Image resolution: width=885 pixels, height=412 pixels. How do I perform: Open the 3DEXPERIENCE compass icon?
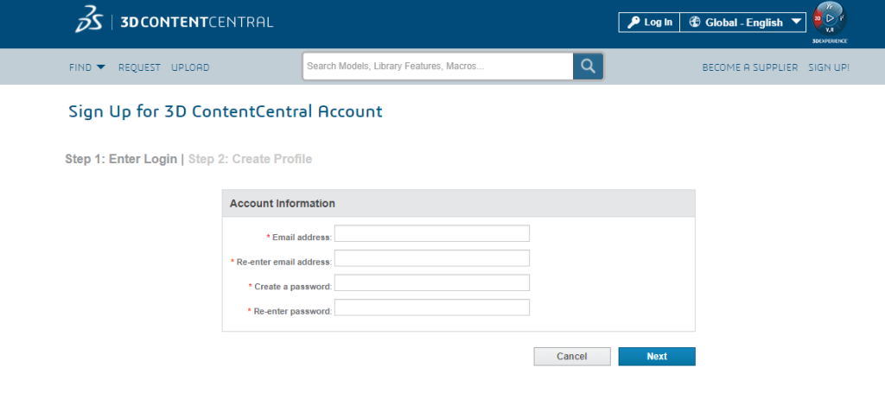coord(829,19)
